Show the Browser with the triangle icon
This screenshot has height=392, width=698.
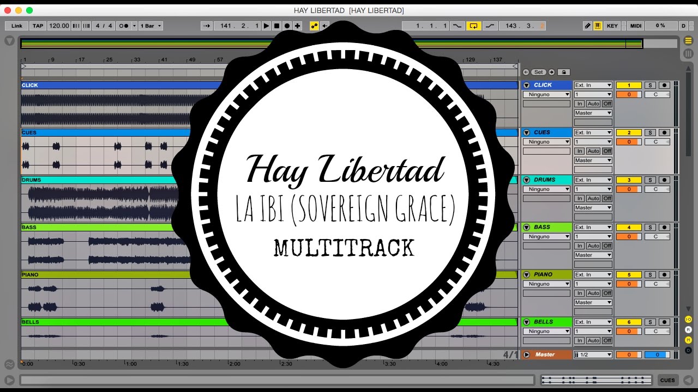point(9,41)
